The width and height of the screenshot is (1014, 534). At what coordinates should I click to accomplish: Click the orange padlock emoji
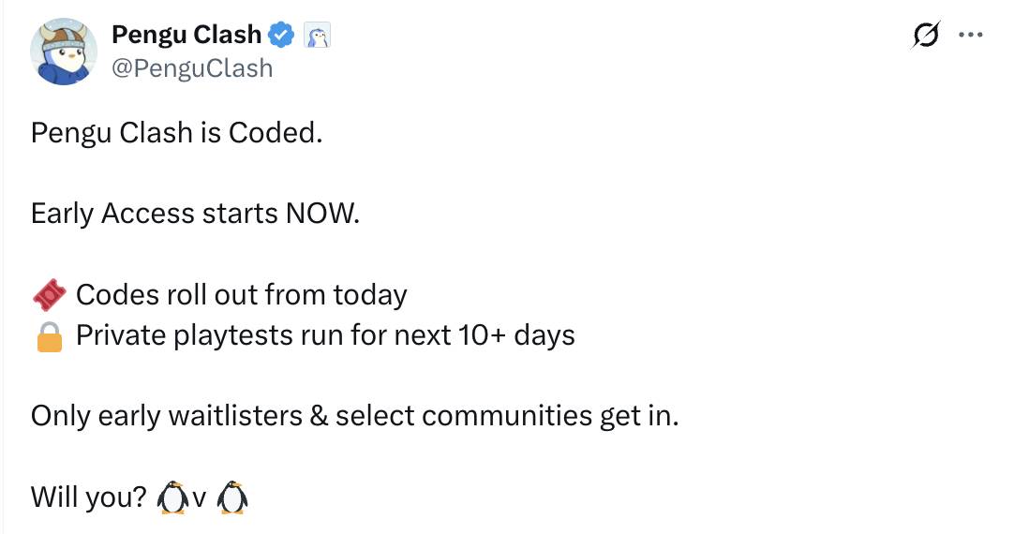pos(49,336)
